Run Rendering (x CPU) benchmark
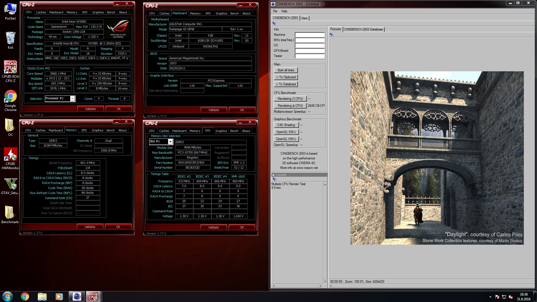This screenshot has width=537, height=302. [x=290, y=106]
